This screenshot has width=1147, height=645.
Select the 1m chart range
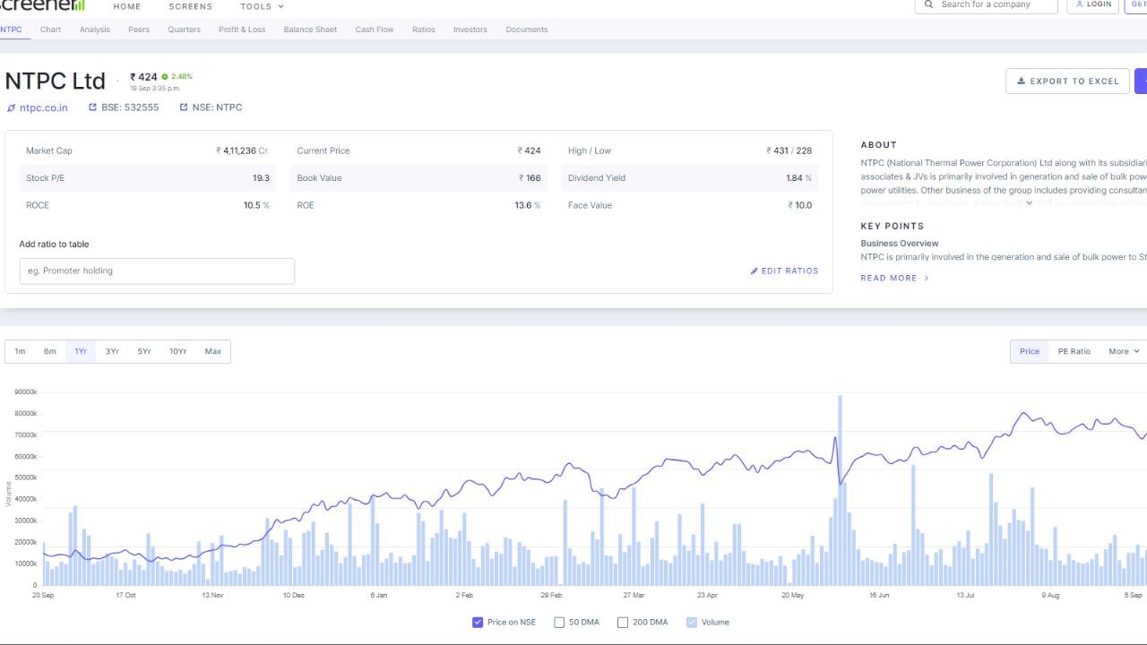(20, 351)
